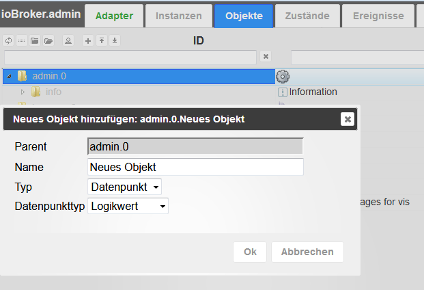424x290 pixels.
Task: Collapse the admin.0 tree node
Action: tap(9, 77)
